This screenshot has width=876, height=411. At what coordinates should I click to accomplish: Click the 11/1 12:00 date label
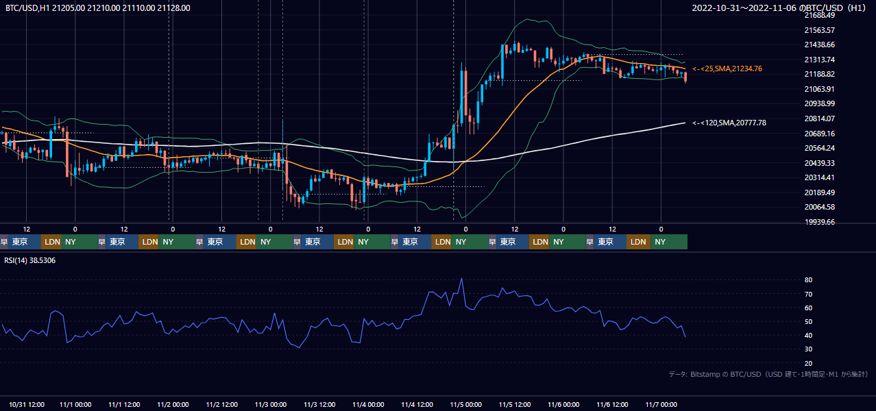pos(124,404)
